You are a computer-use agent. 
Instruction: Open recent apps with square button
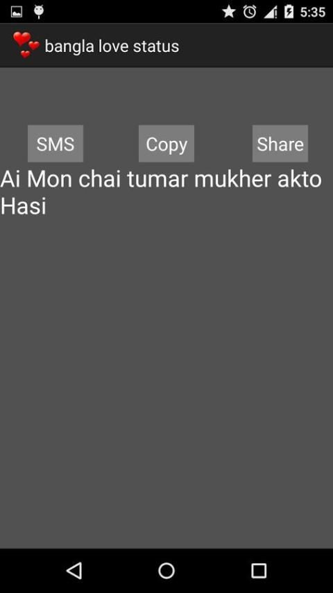[x=259, y=570]
